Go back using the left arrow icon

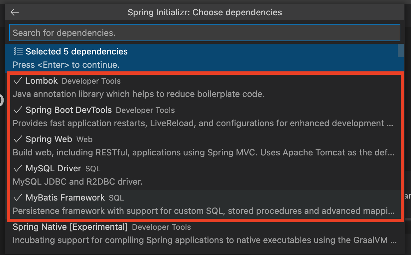click(15, 13)
